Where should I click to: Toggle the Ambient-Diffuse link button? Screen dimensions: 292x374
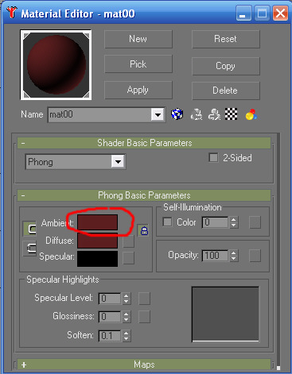coord(29,229)
